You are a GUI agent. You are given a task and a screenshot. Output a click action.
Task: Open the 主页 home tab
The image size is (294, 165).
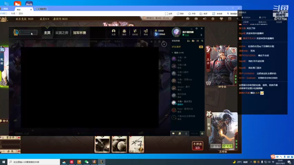47,33
